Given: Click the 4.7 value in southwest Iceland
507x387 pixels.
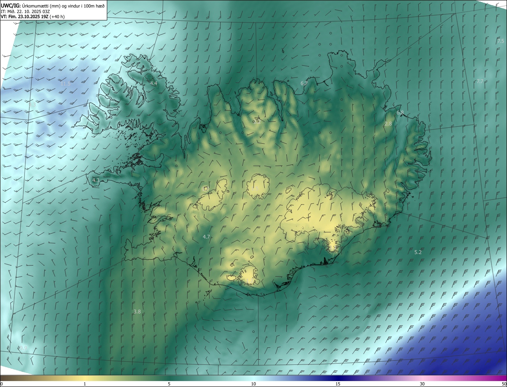Looking at the screenshot, I should click(206, 237).
